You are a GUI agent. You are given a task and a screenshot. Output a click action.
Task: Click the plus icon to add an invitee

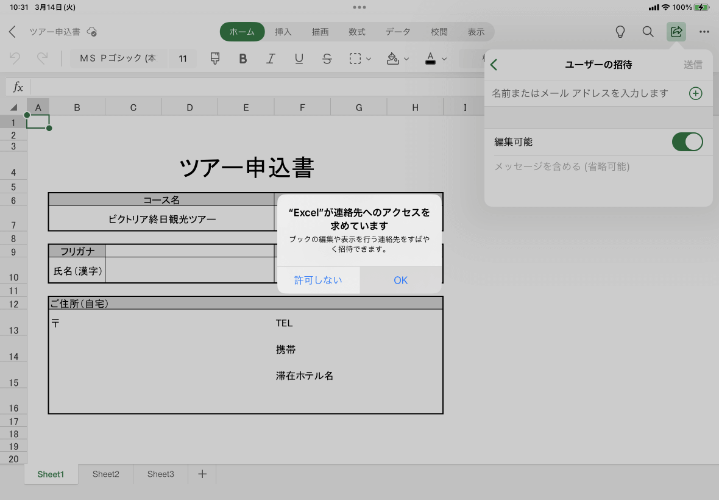[695, 94]
